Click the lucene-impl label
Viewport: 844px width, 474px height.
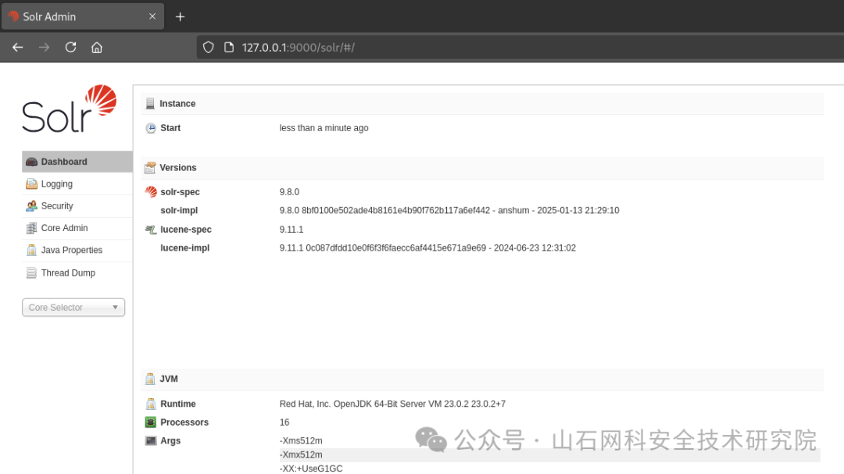point(184,248)
